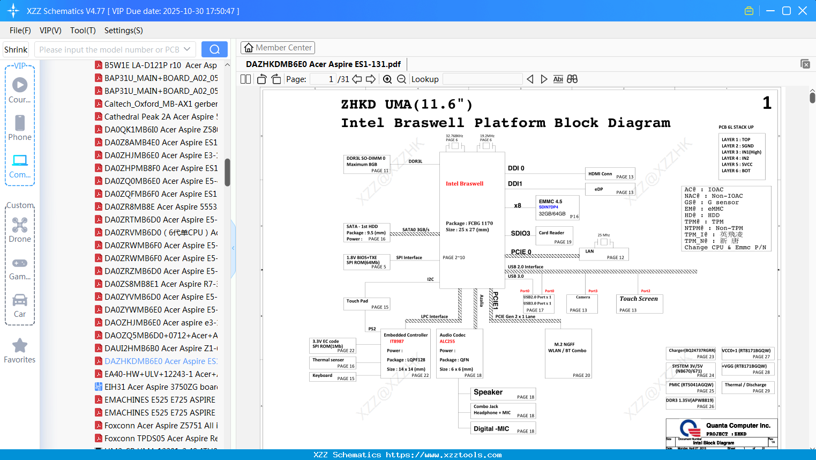Open the Drone category
Screen dimensions: 816x460
pyautogui.click(x=20, y=229)
